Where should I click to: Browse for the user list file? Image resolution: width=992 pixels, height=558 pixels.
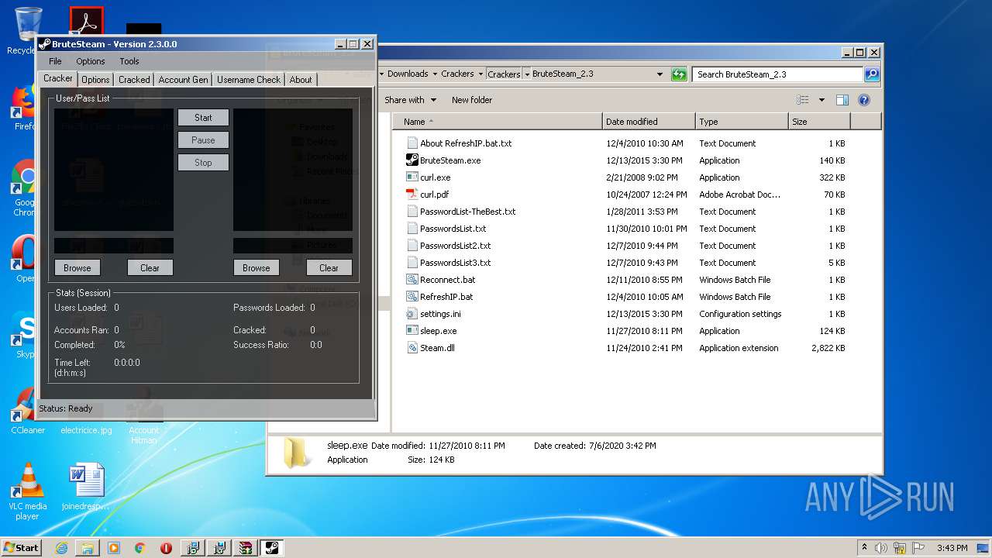77,267
